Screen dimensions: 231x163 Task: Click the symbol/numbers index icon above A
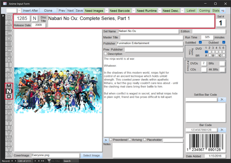pos(9,17)
